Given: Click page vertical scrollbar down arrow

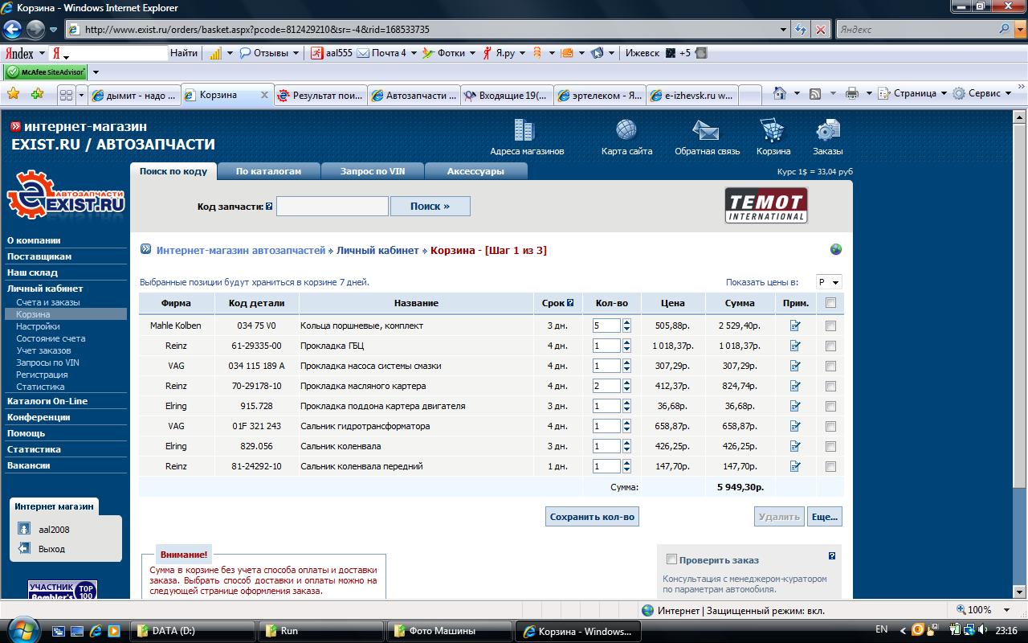Looking at the screenshot, I should (x=1020, y=592).
